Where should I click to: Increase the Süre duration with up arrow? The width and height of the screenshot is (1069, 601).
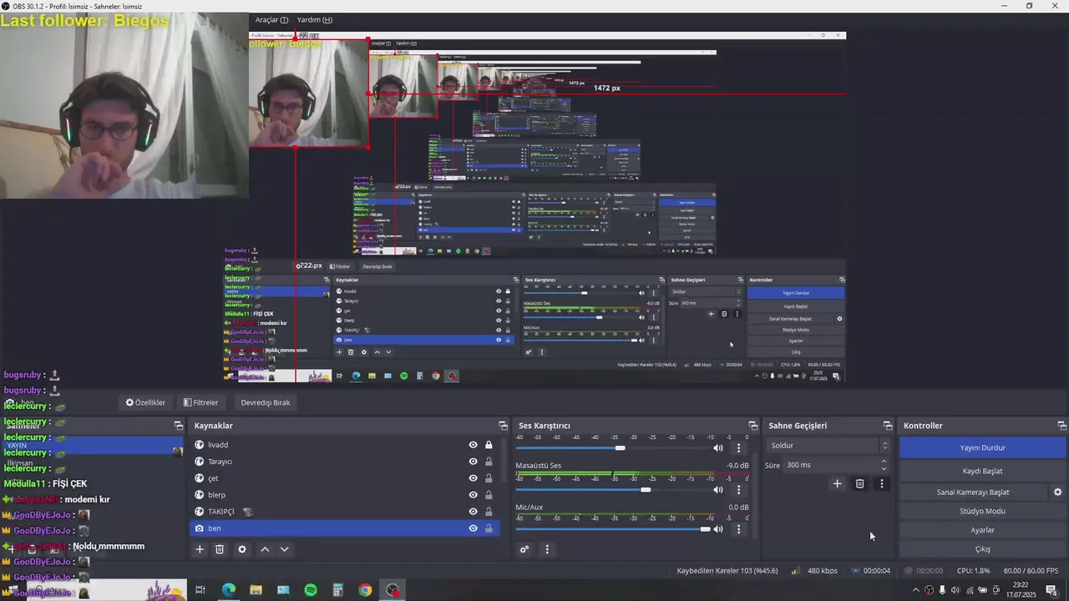coord(884,462)
